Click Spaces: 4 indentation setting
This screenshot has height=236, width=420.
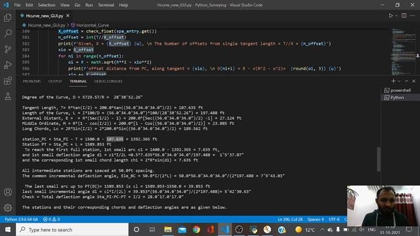(316, 220)
